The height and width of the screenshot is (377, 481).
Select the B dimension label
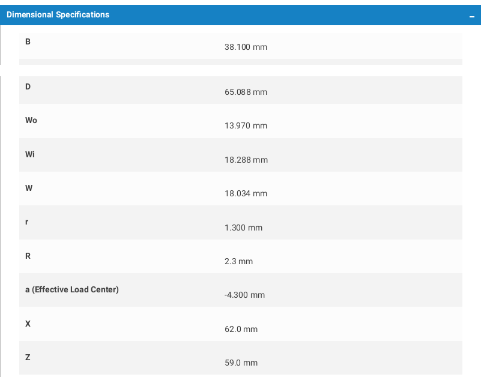pos(28,41)
